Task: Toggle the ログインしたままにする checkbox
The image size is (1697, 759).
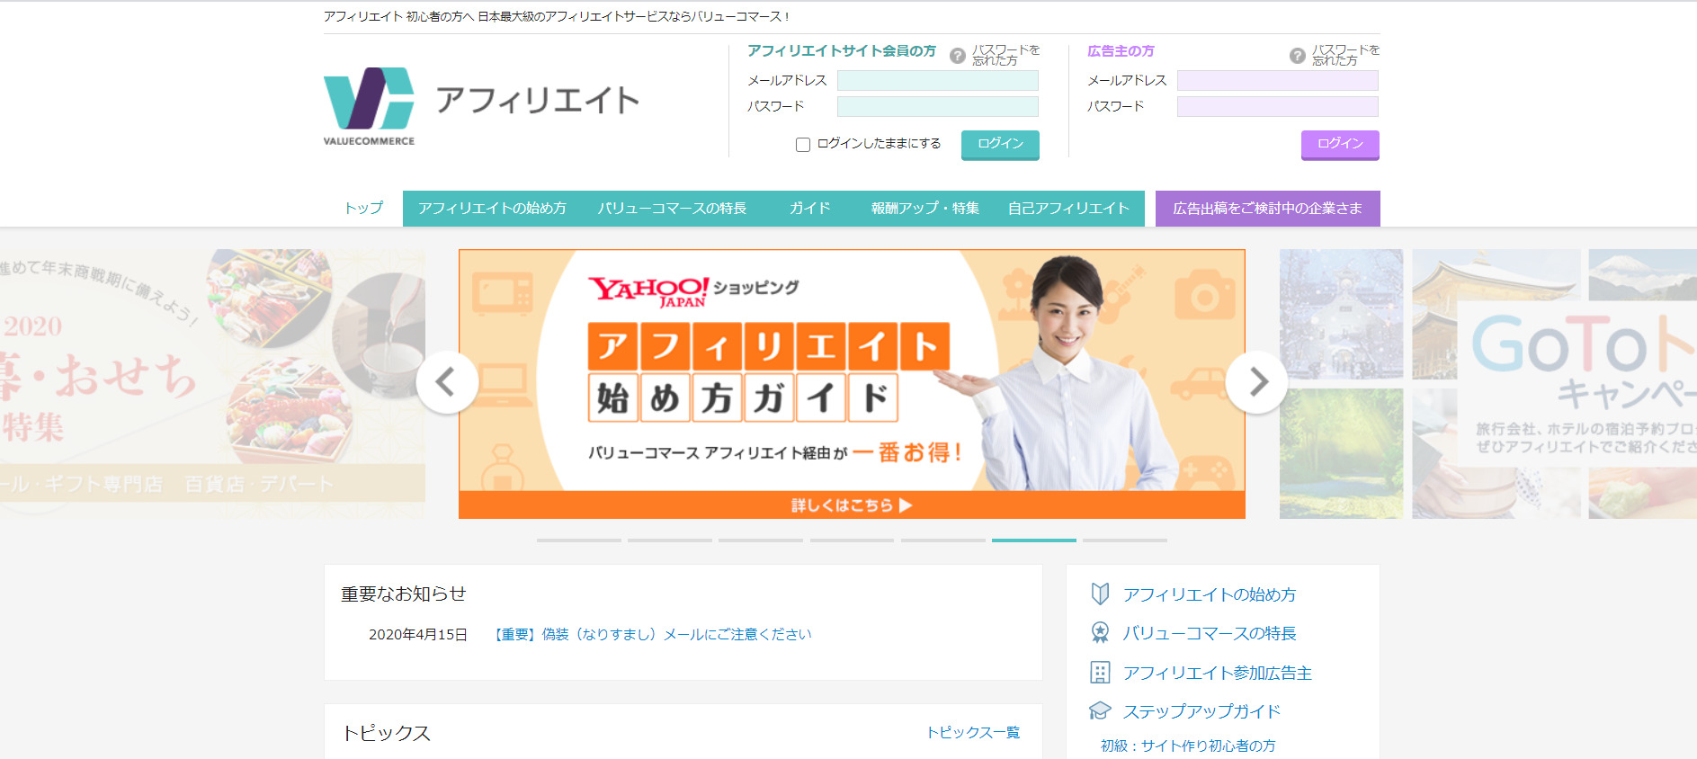Action: [x=803, y=145]
